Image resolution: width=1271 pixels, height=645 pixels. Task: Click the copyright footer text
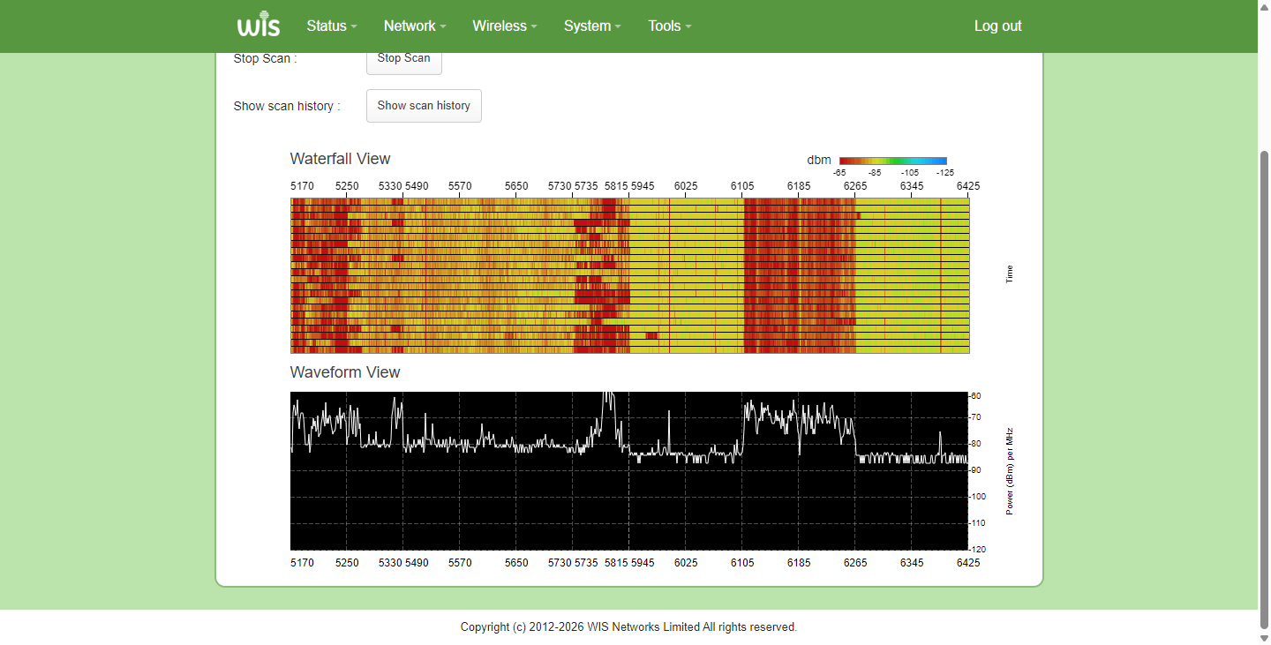(628, 627)
